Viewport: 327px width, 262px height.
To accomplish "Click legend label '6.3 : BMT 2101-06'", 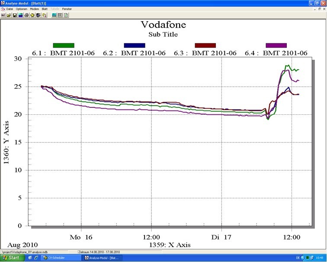I will (x=205, y=53).
